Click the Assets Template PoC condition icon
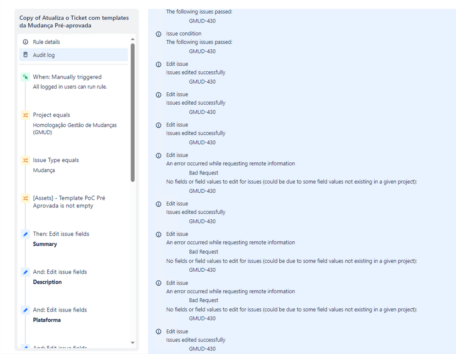Viewport: 456px width, 354px height. tap(26, 198)
